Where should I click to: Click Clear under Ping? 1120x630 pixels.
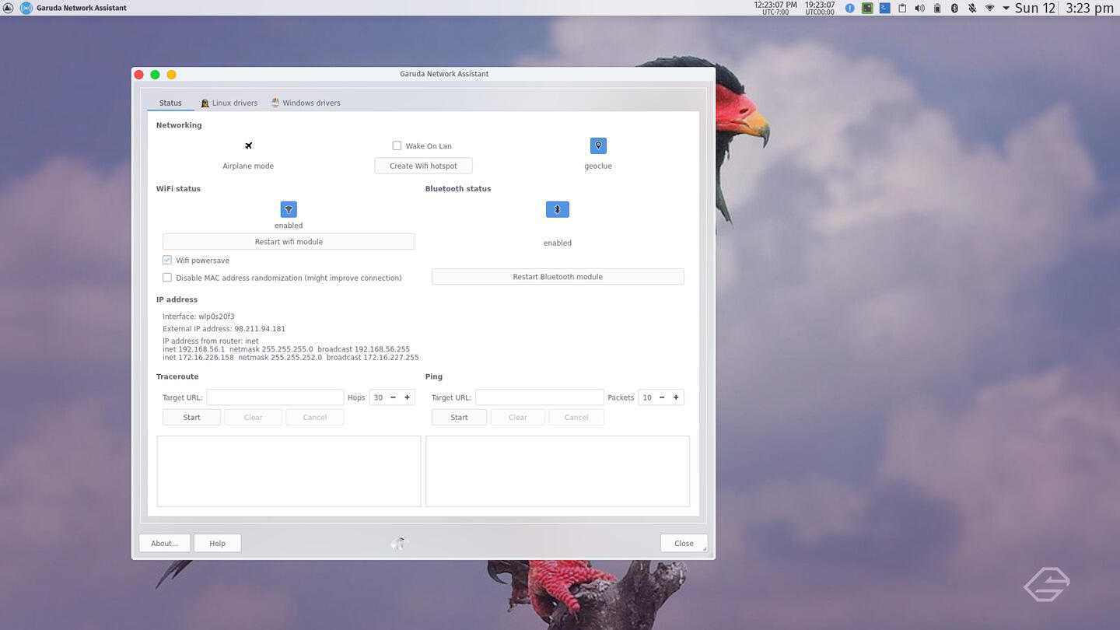pos(517,418)
